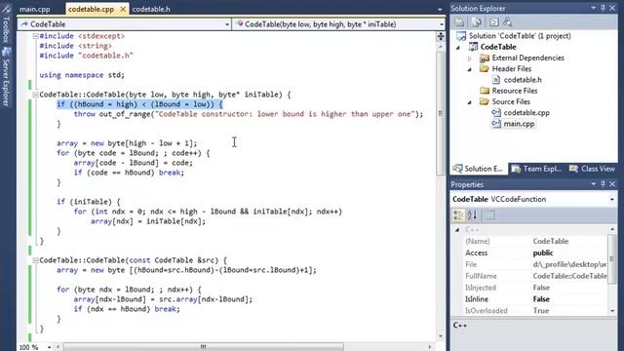This screenshot has height=351, width=624.
Task: Click the editor scroll-up arrow
Action: (441, 47)
